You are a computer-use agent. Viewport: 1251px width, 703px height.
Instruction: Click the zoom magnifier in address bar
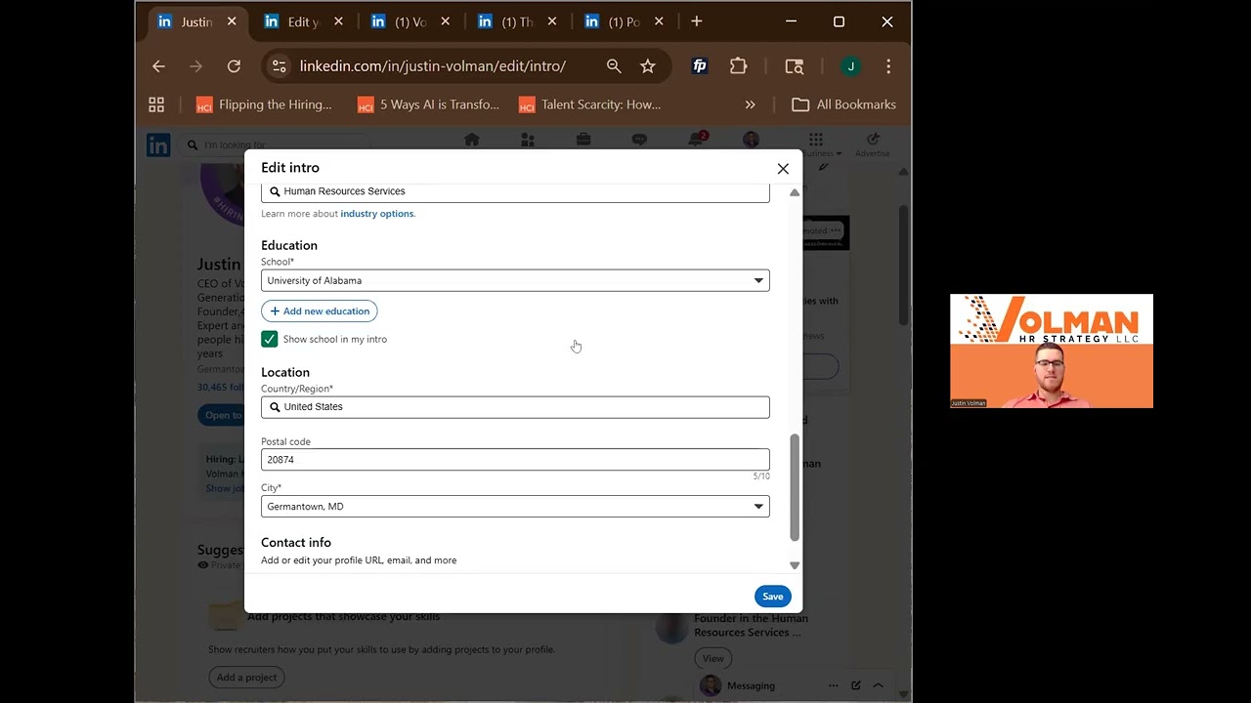(x=614, y=66)
